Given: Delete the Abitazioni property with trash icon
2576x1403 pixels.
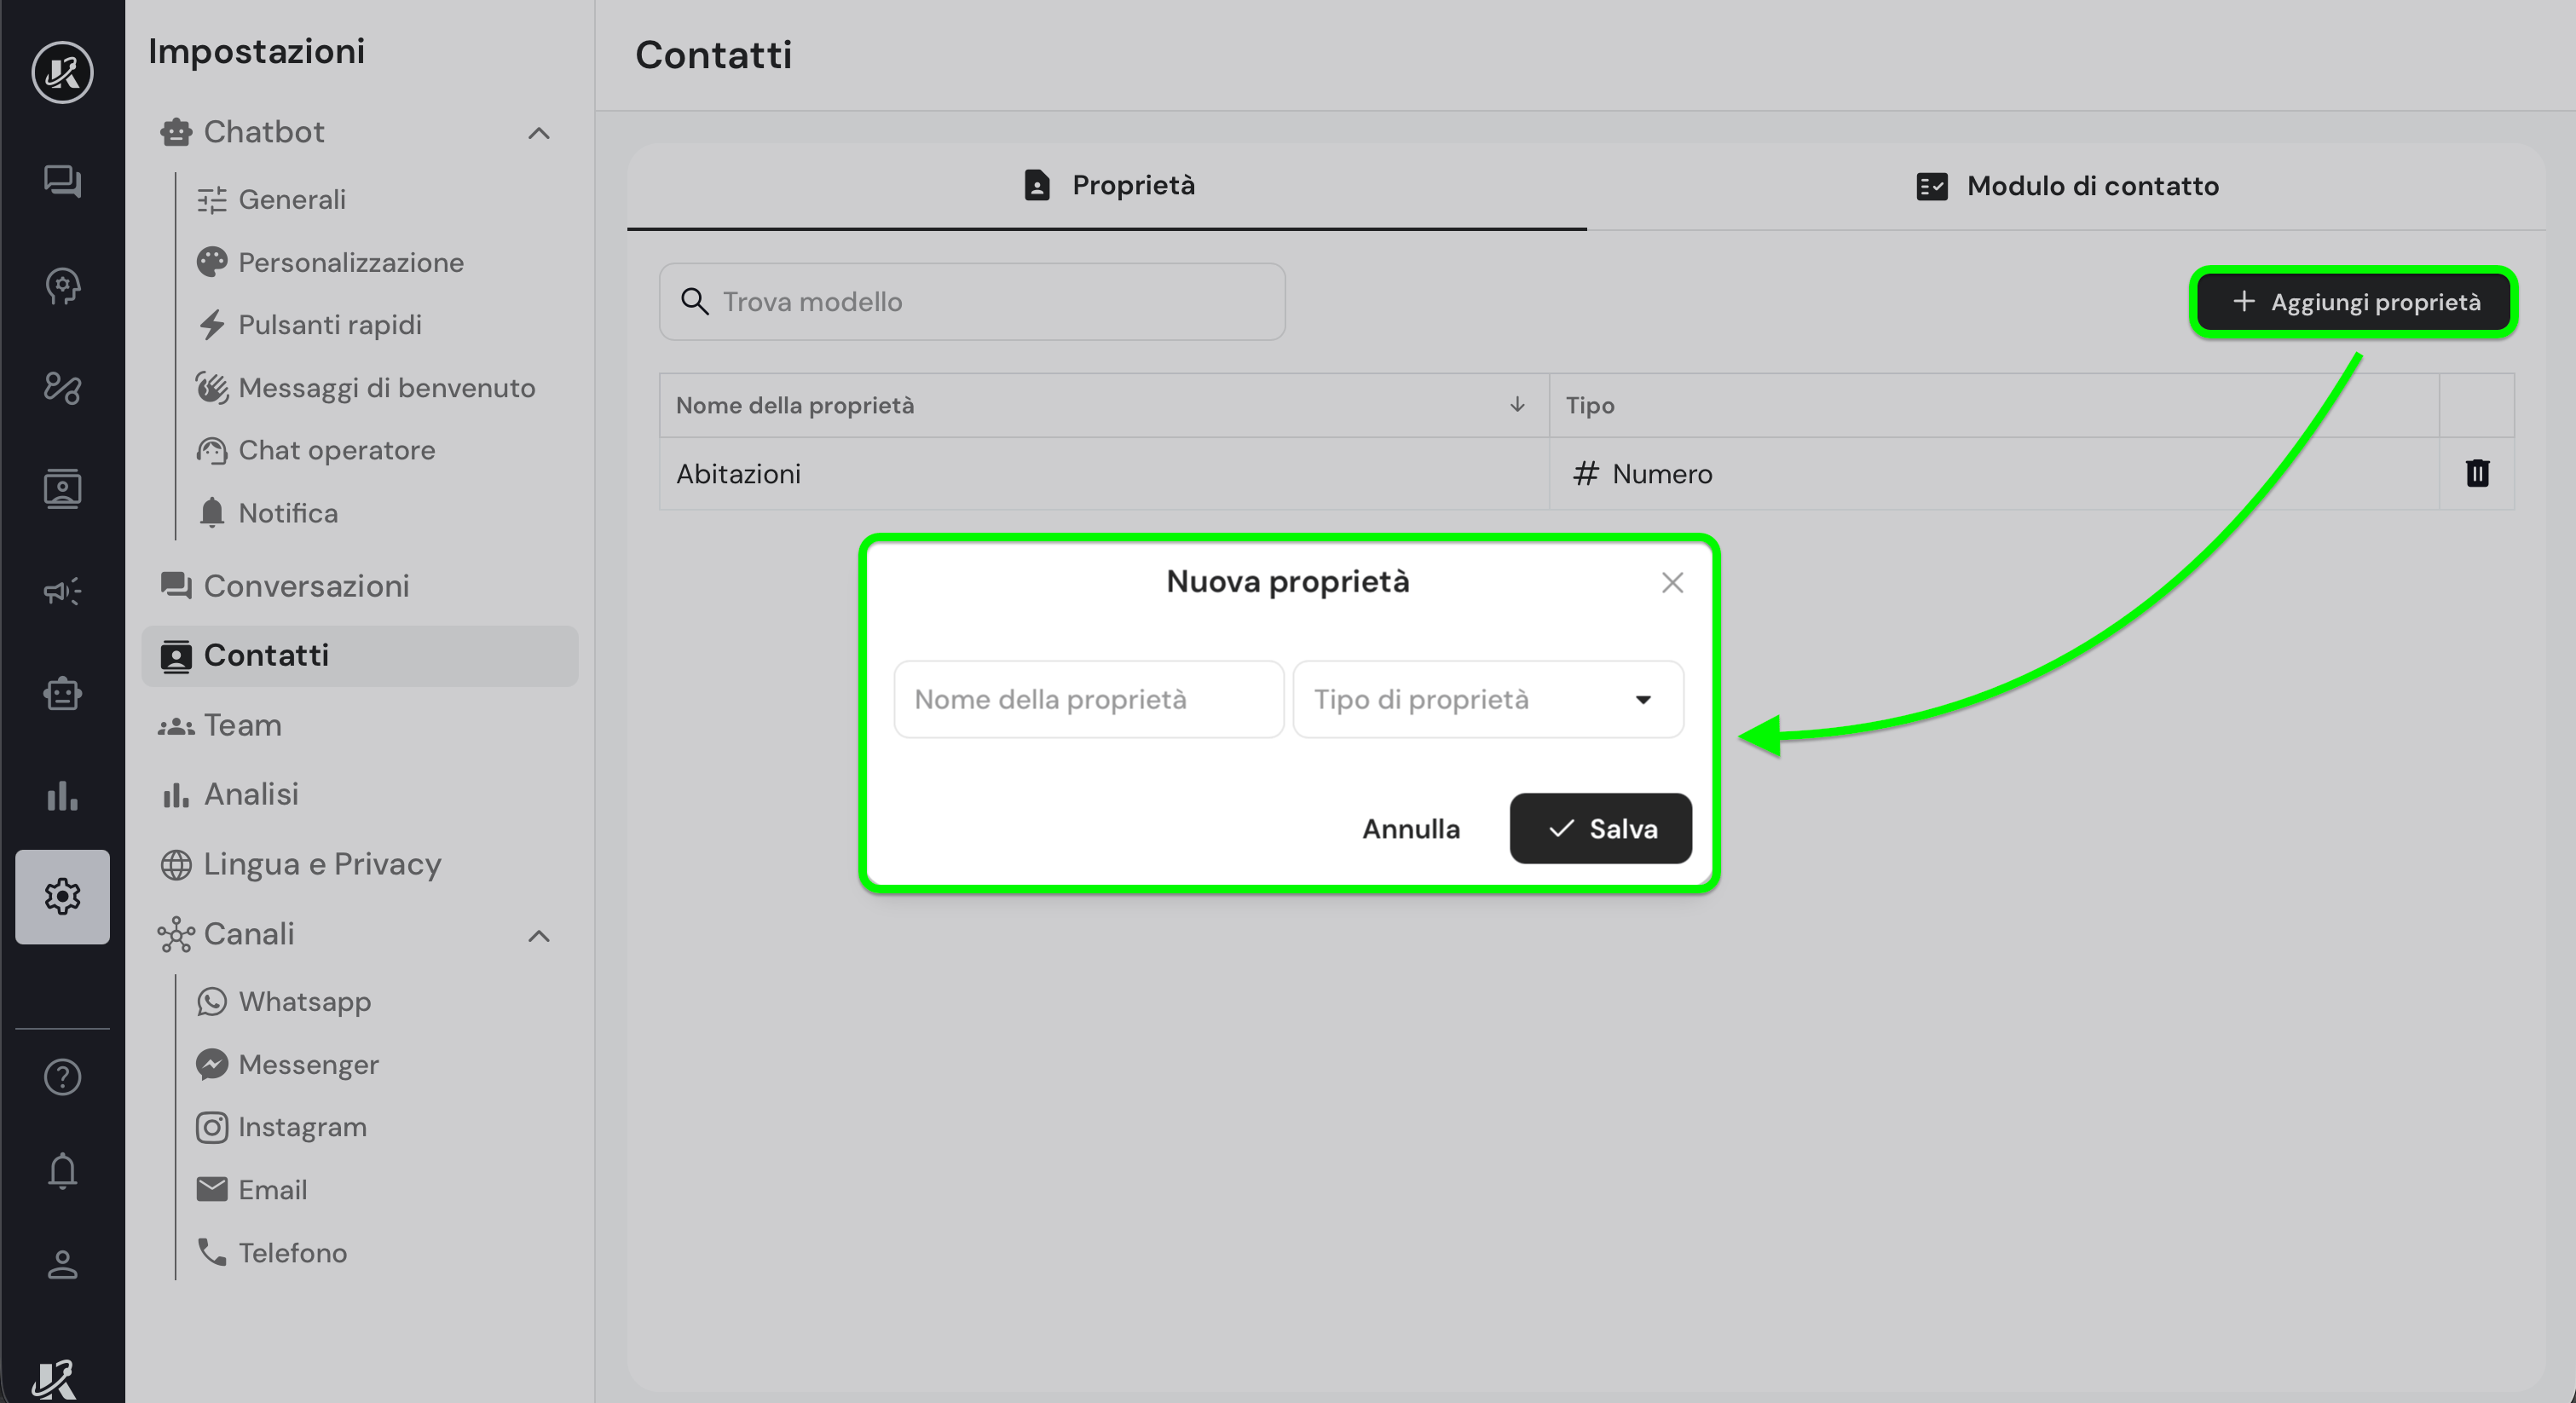Looking at the screenshot, I should coord(2476,473).
